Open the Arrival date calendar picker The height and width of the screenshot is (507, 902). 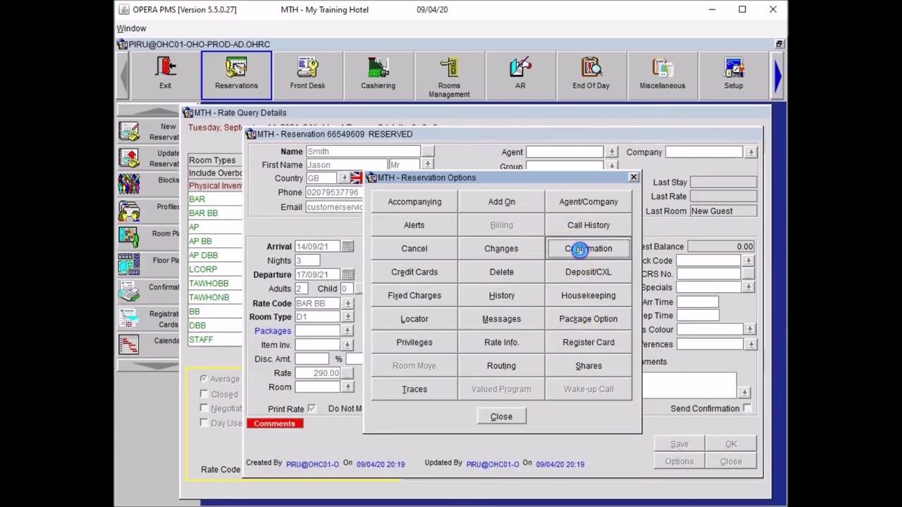tap(348, 246)
